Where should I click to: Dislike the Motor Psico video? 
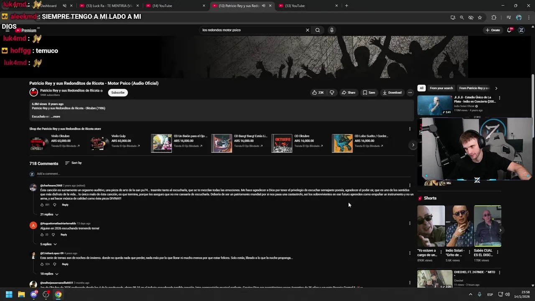(x=332, y=92)
